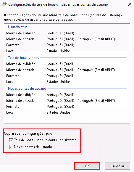This screenshot has width=134, height=172.
Task: Click Estados Unidos under Tela de boas-vindas
Action: (59, 82)
